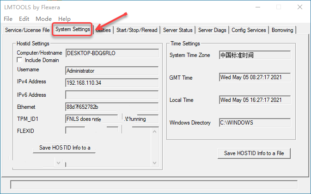Viewport: 311px width, 194px height.
Task: Enable the Include Domain checkbox
Action: [19, 60]
